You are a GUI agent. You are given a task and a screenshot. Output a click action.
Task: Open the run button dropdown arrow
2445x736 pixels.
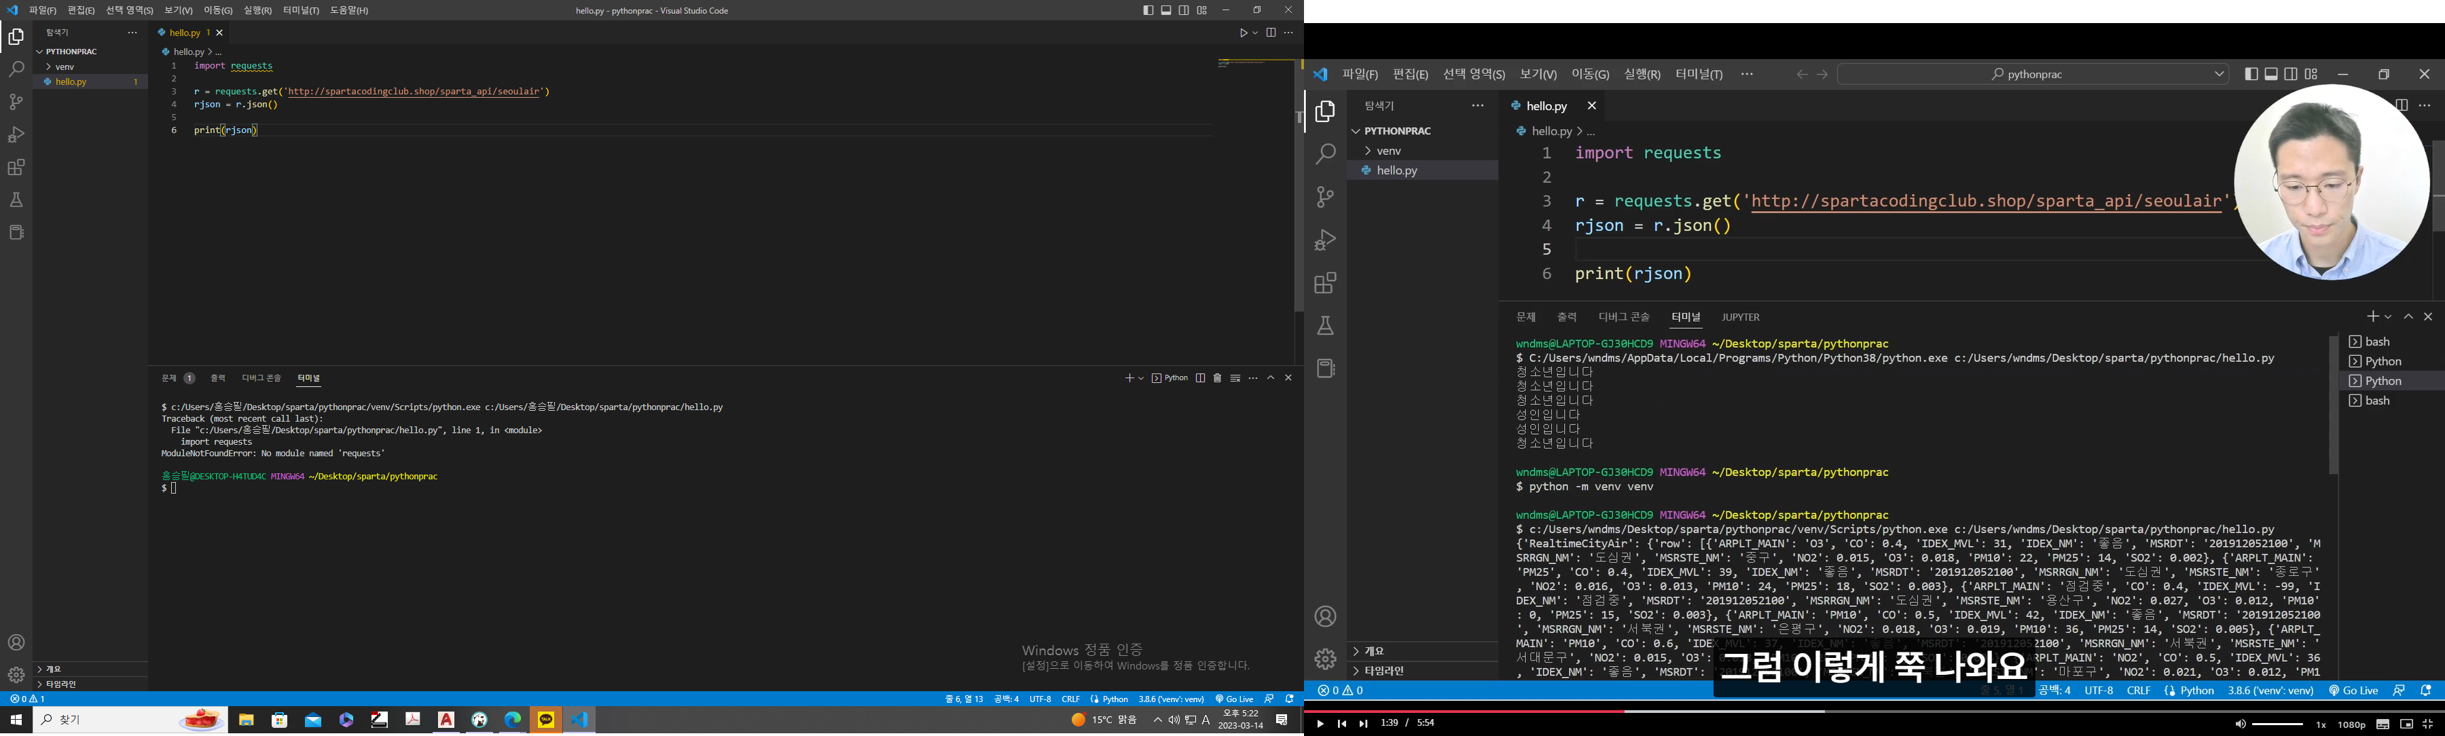1255,33
